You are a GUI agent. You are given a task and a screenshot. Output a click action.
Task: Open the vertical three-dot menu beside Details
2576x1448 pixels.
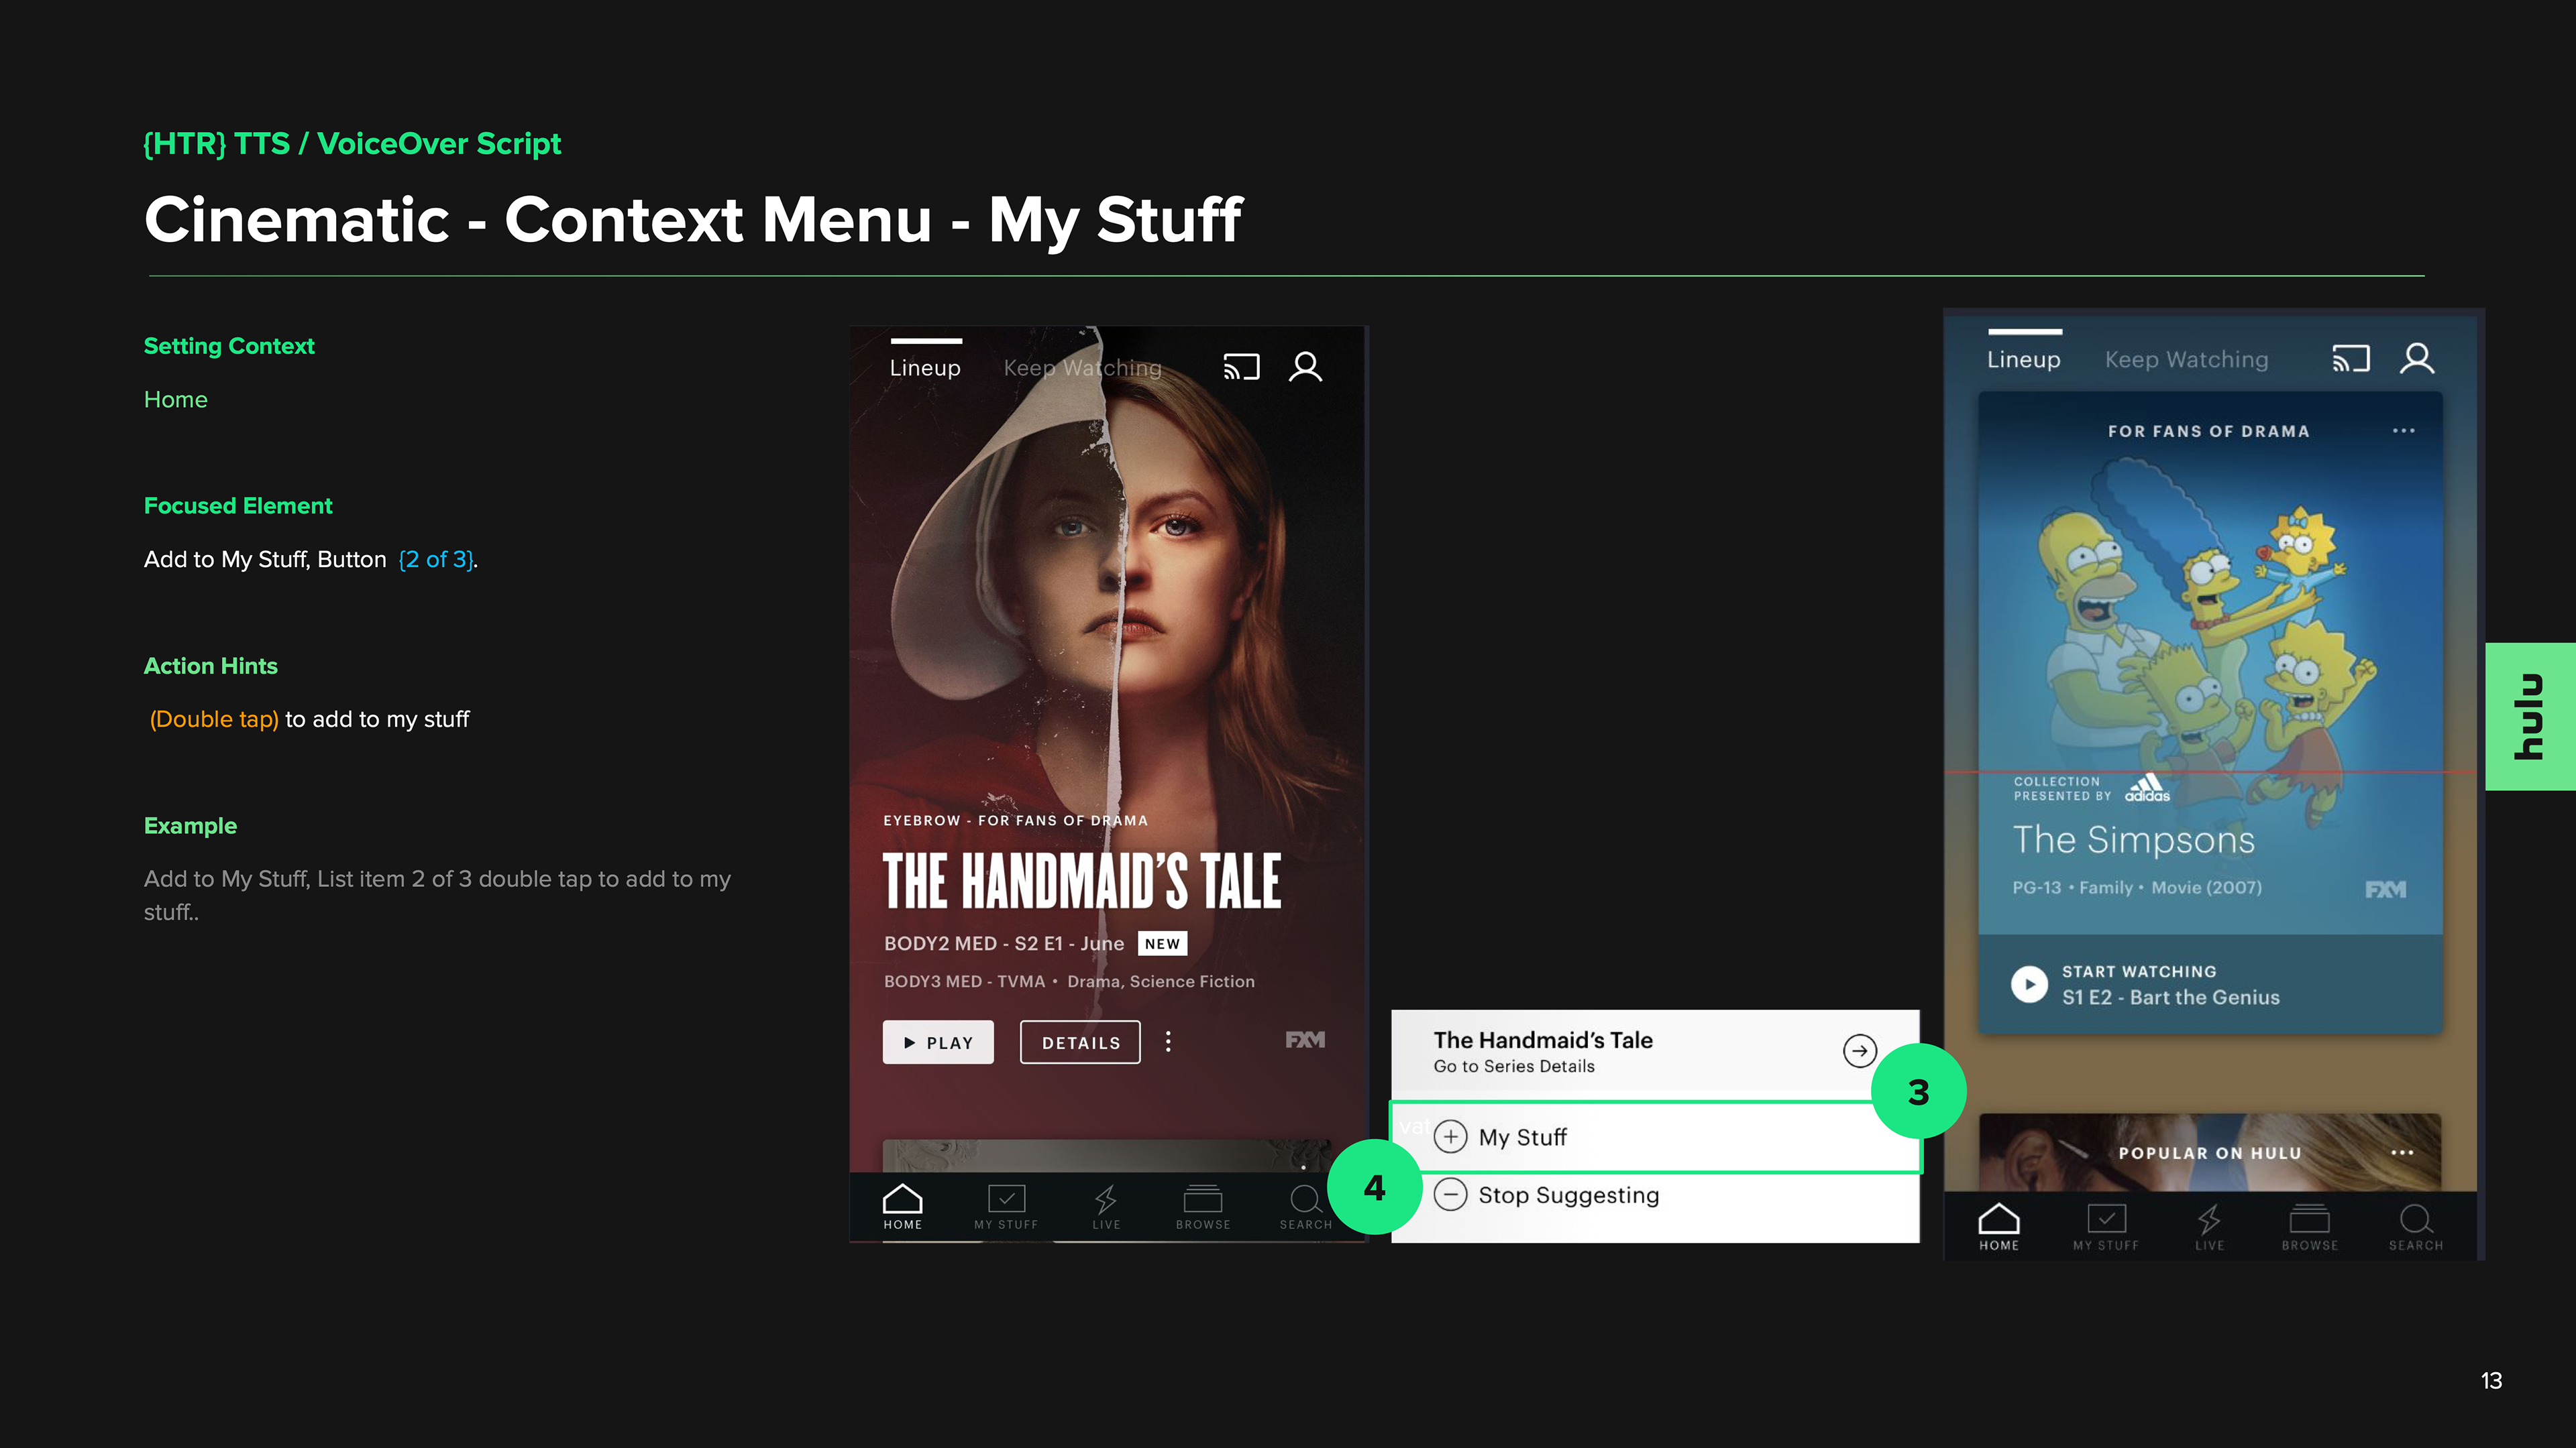(1168, 1042)
